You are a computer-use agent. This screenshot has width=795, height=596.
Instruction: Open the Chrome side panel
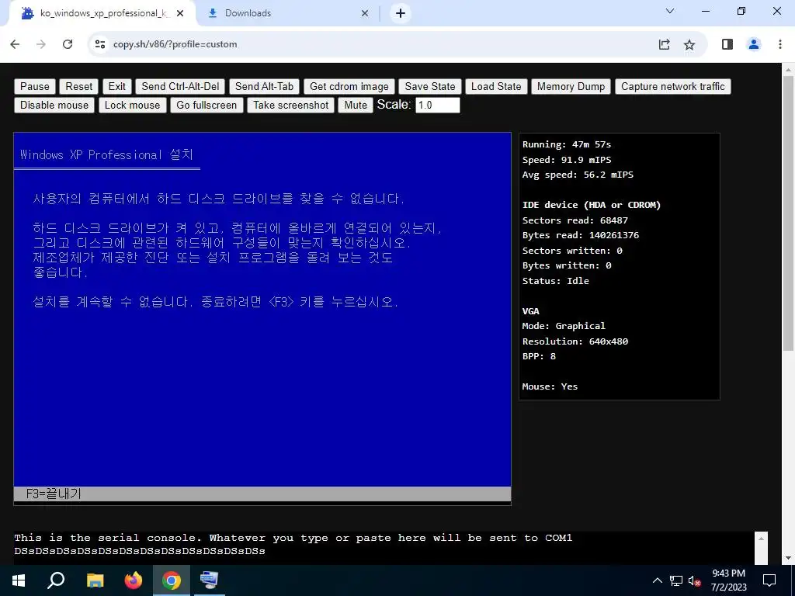(x=727, y=44)
